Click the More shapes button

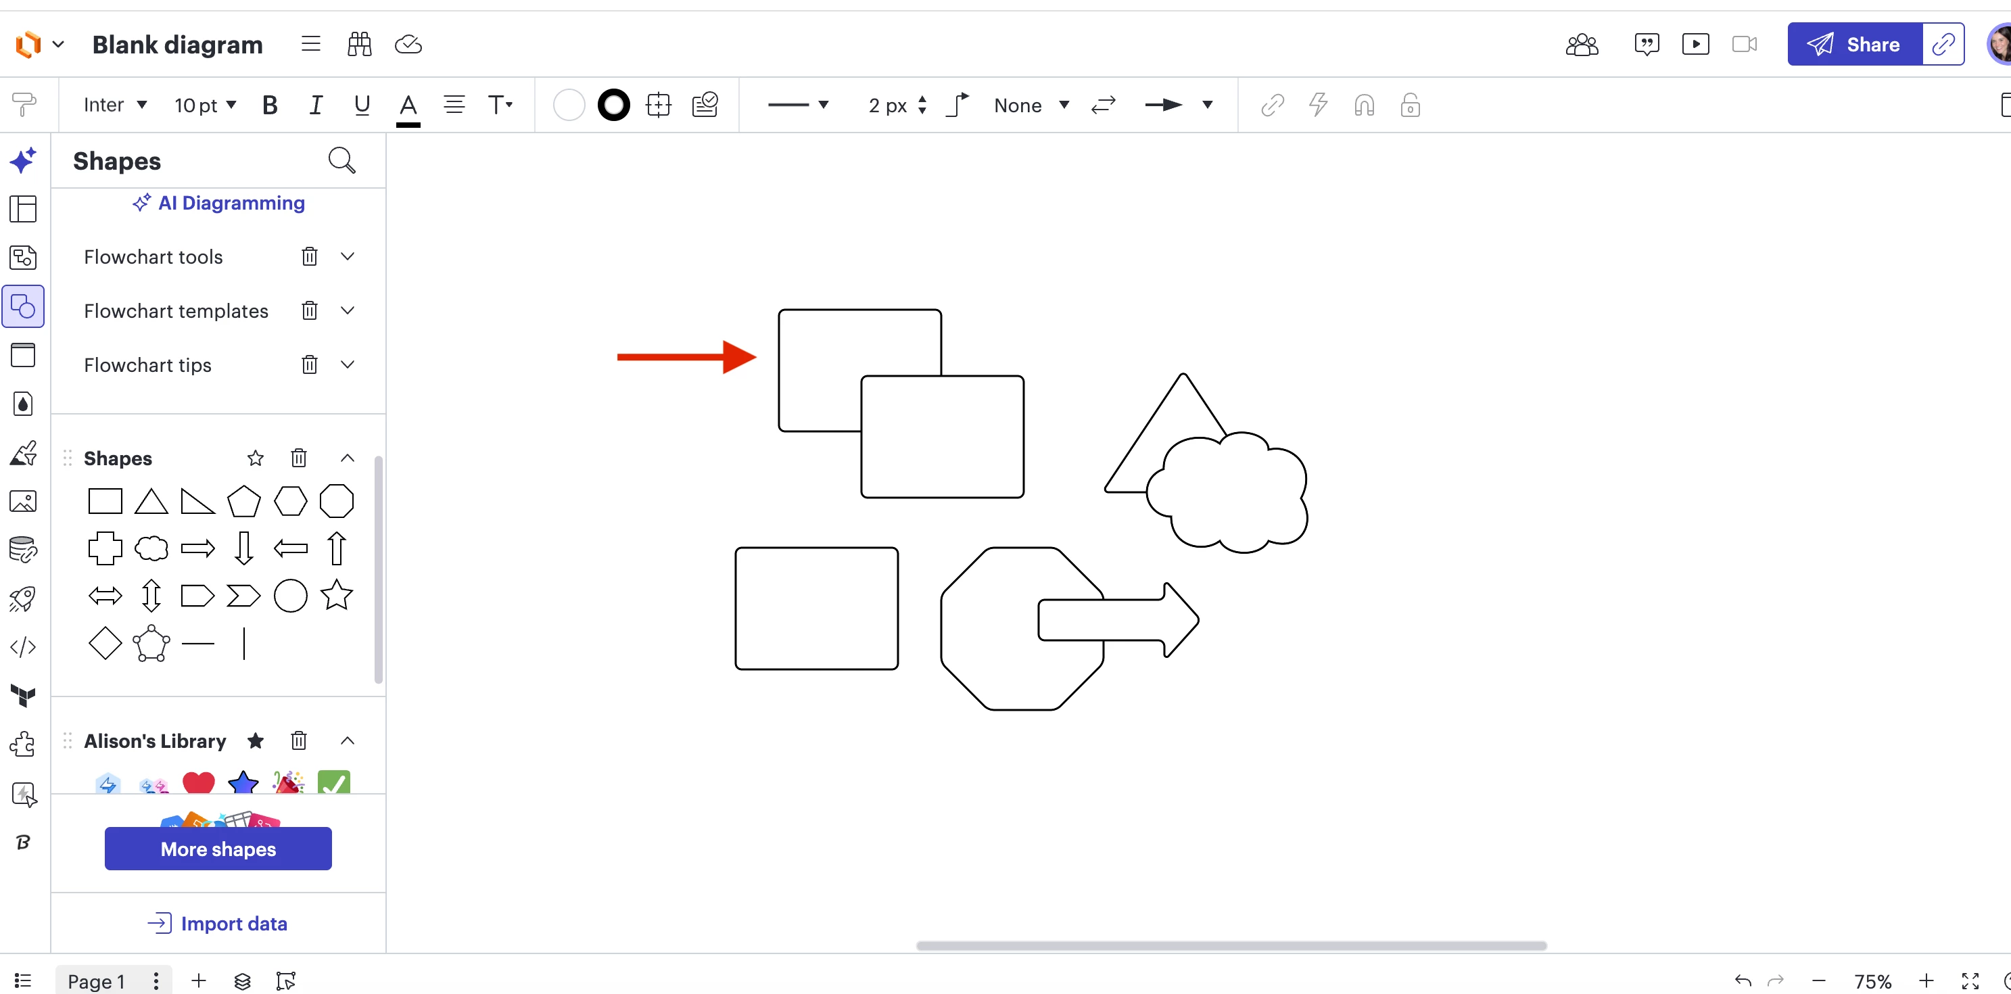pos(218,849)
